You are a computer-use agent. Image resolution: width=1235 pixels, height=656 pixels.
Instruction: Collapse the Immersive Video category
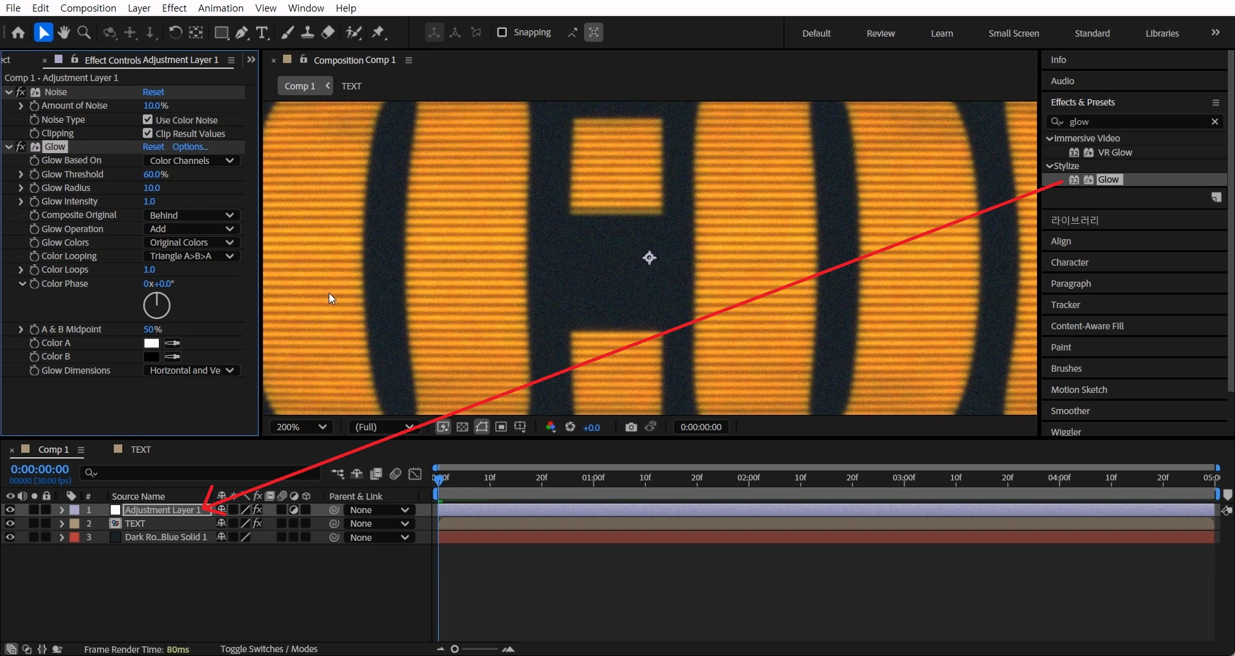[x=1050, y=138]
